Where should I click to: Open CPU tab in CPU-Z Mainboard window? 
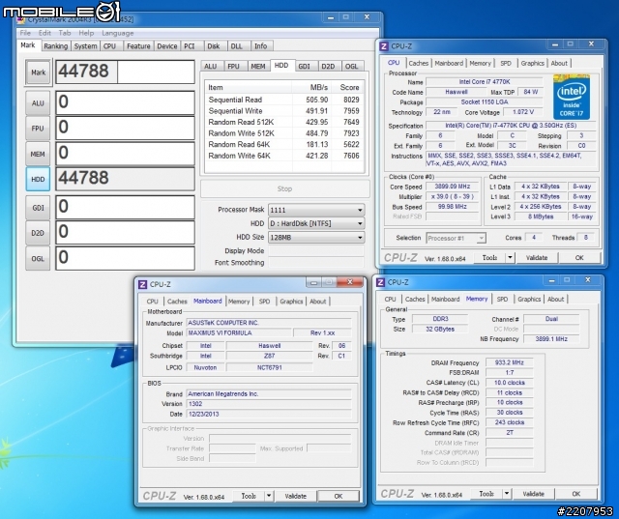(x=153, y=302)
